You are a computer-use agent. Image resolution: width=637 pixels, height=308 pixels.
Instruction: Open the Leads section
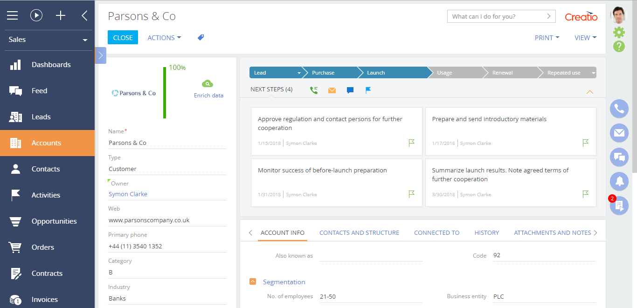pyautogui.click(x=48, y=117)
